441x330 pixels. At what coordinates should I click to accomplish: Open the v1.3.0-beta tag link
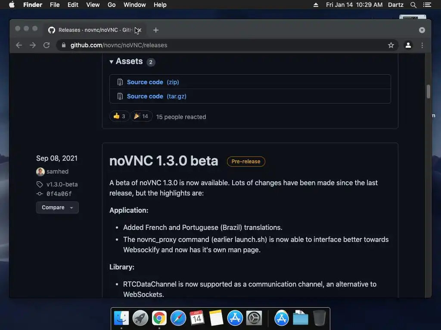point(62,184)
